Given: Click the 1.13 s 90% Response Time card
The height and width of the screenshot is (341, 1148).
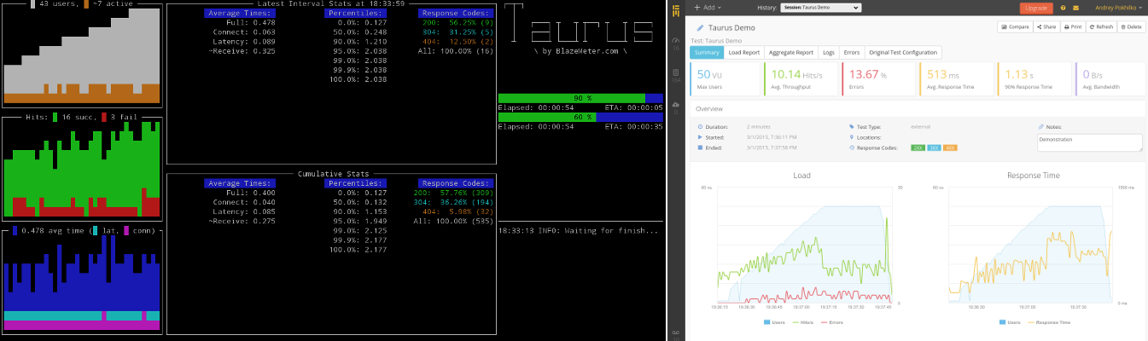Looking at the screenshot, I should [x=1034, y=78].
